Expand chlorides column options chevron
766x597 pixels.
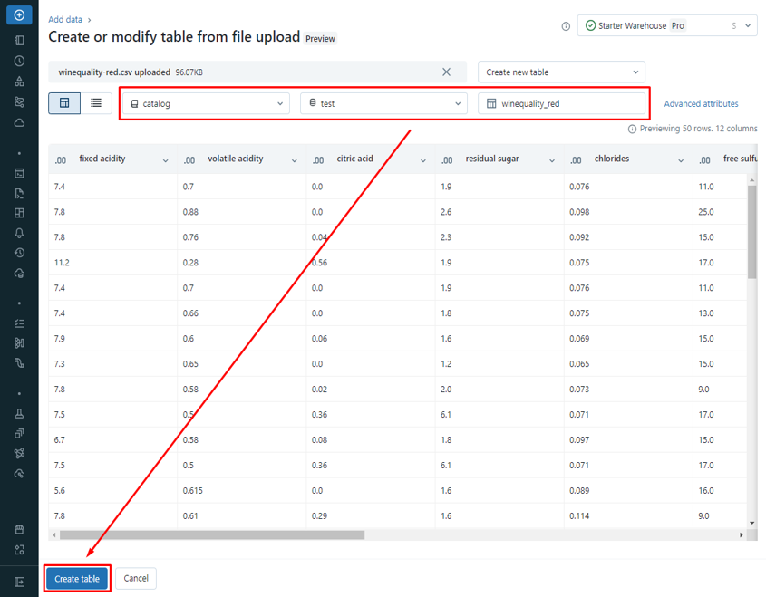click(x=681, y=160)
